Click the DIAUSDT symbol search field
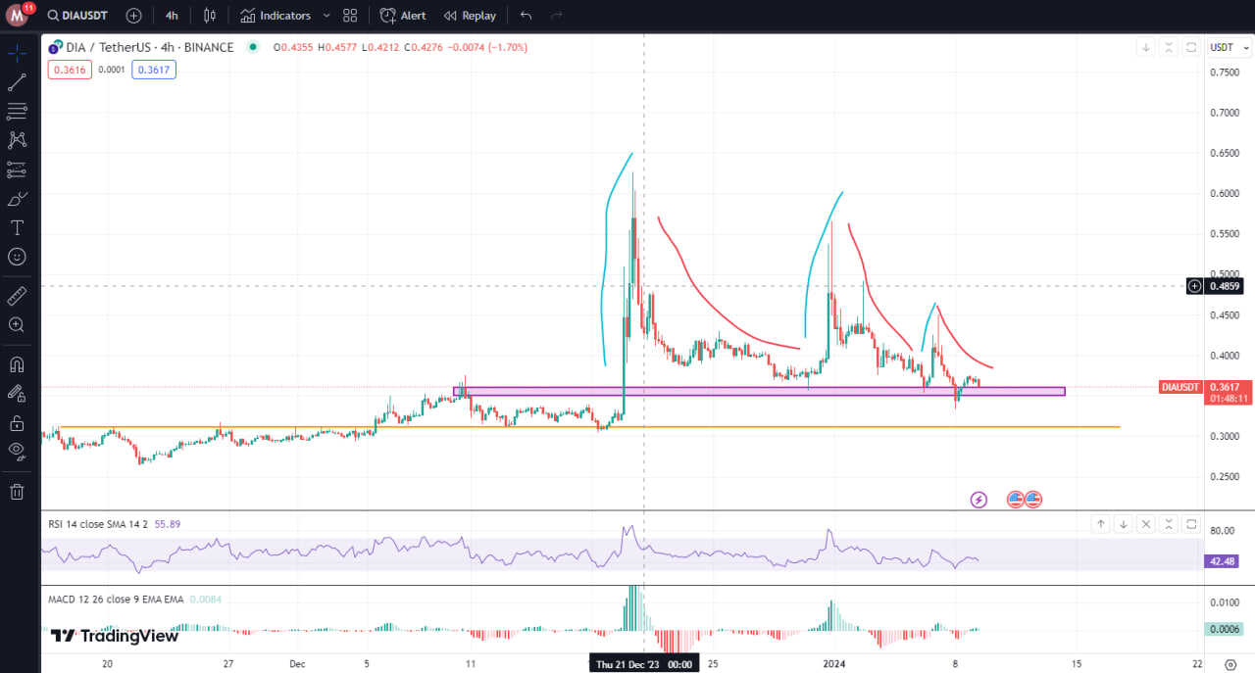The width and height of the screenshot is (1255, 673). [x=83, y=16]
